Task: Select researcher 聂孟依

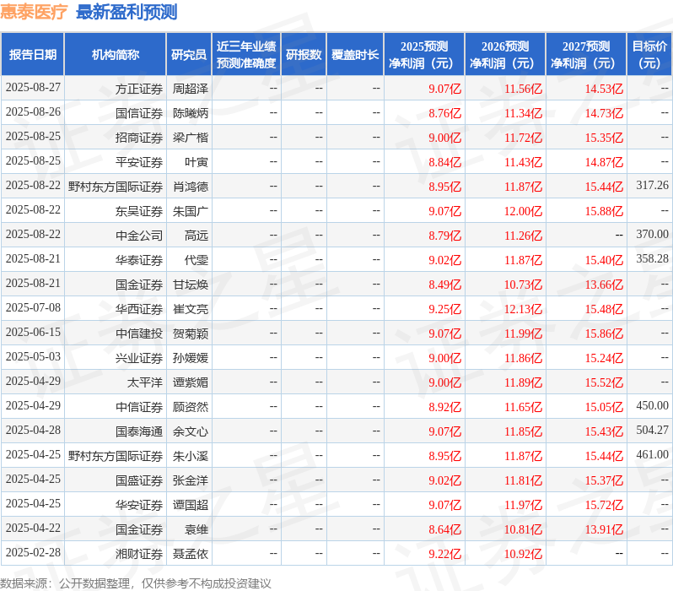Action: (190, 555)
